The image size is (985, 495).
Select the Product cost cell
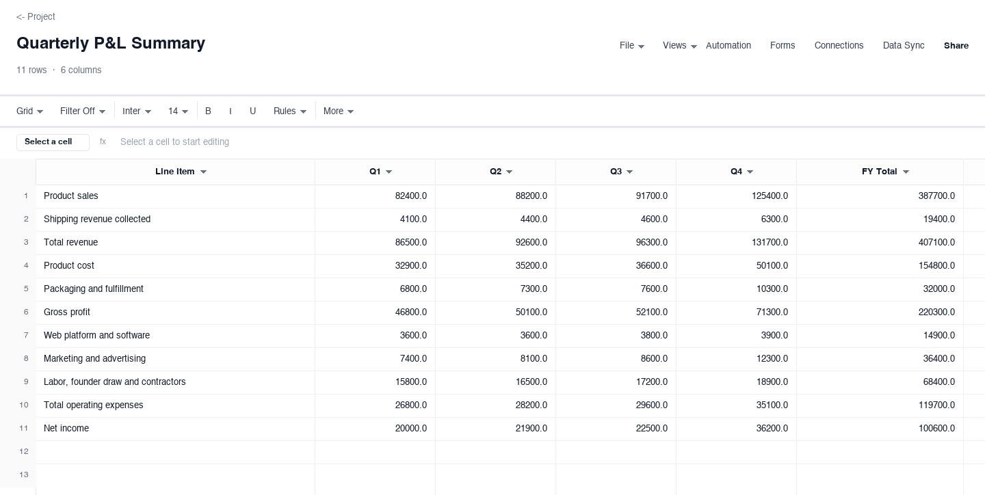[175, 266]
